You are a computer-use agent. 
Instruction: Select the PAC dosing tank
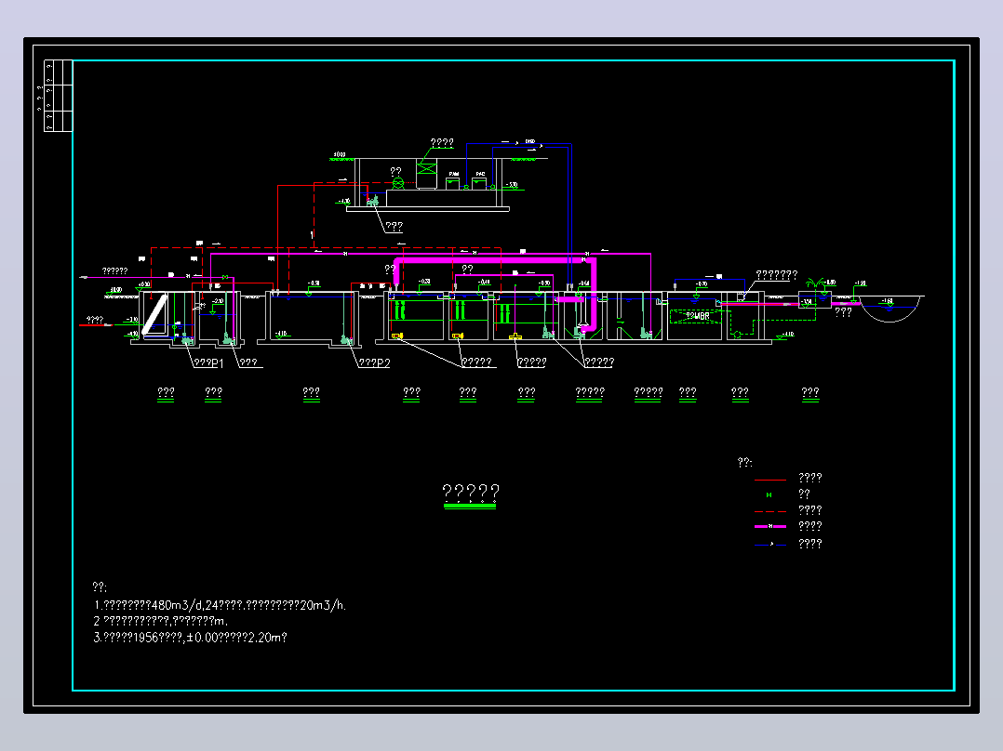coord(479,183)
